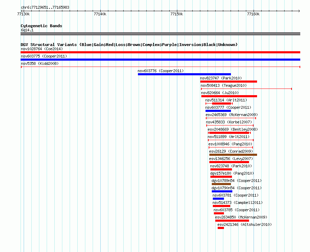
Task: Open the nsv603776 (Cooper2011) label
Action: click(x=161, y=71)
